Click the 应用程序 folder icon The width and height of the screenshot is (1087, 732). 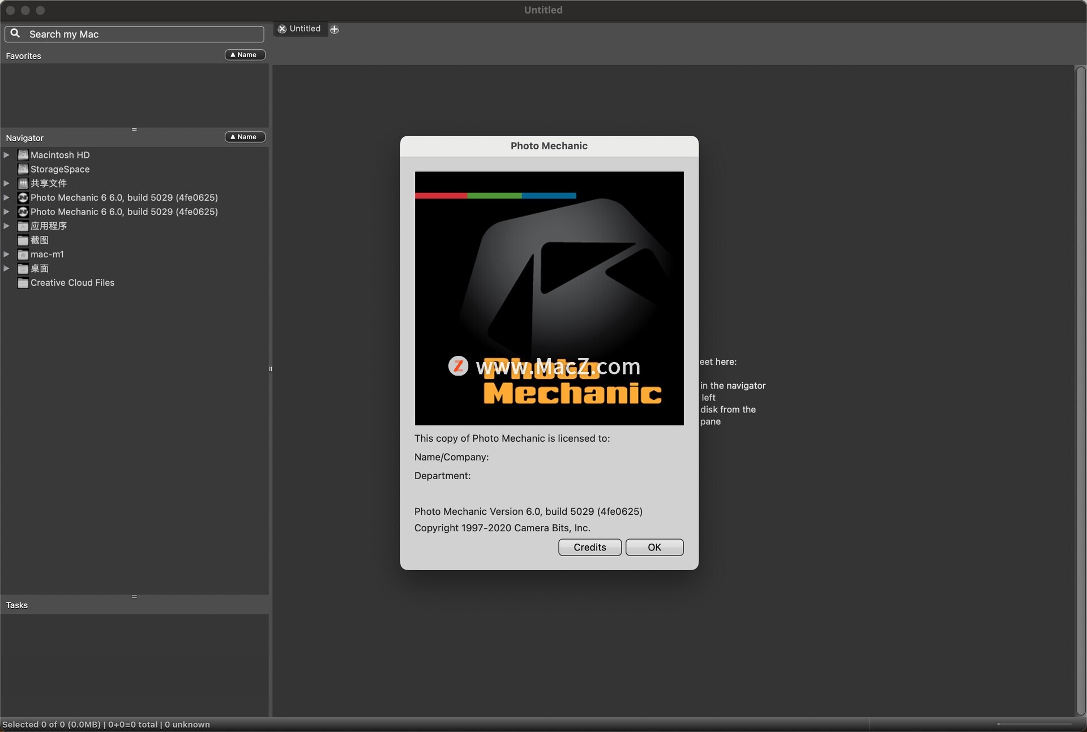click(x=23, y=226)
